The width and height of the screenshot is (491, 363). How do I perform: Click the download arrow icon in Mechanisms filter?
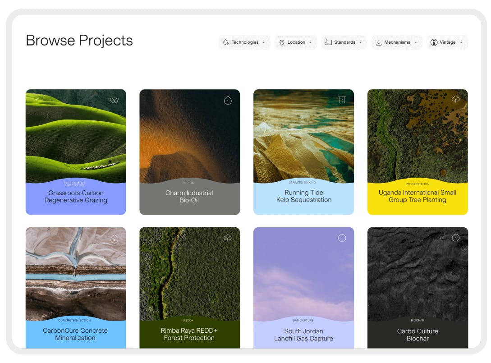pos(379,42)
